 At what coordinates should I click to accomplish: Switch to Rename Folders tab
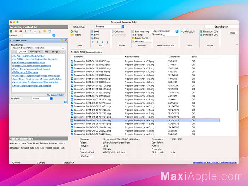tap(94, 52)
